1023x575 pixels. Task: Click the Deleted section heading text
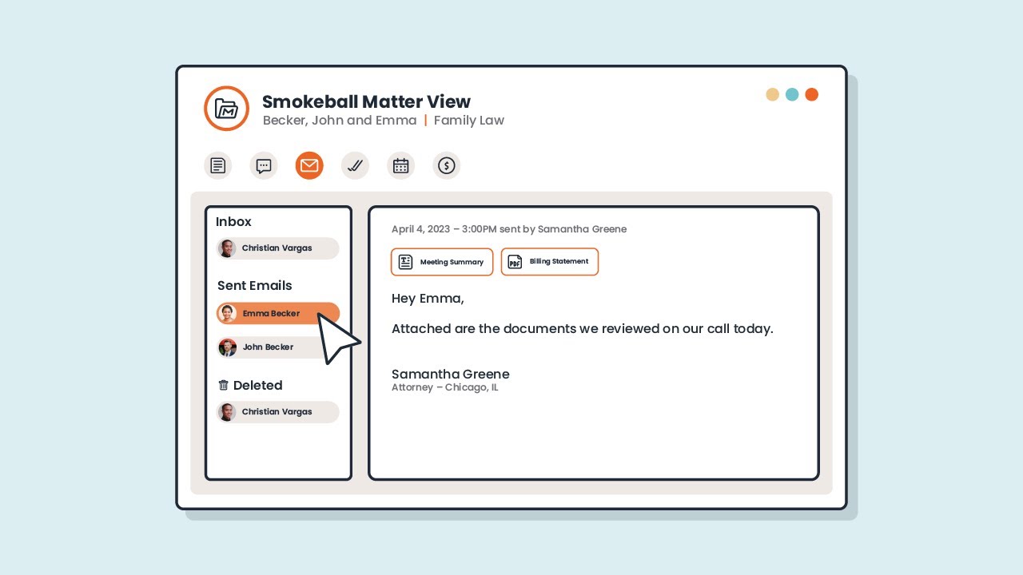coord(258,386)
